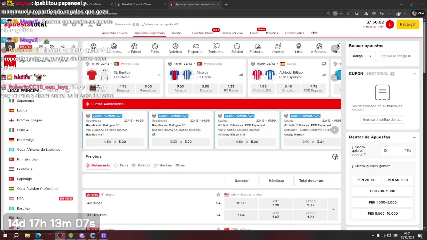Viewport: 427px width, 240px height.
Task: Open the SL Benfica match statistics icon
Action: click(x=158, y=75)
